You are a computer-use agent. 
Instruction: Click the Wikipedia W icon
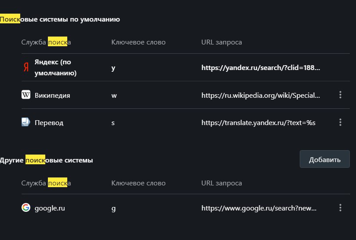tap(26, 95)
